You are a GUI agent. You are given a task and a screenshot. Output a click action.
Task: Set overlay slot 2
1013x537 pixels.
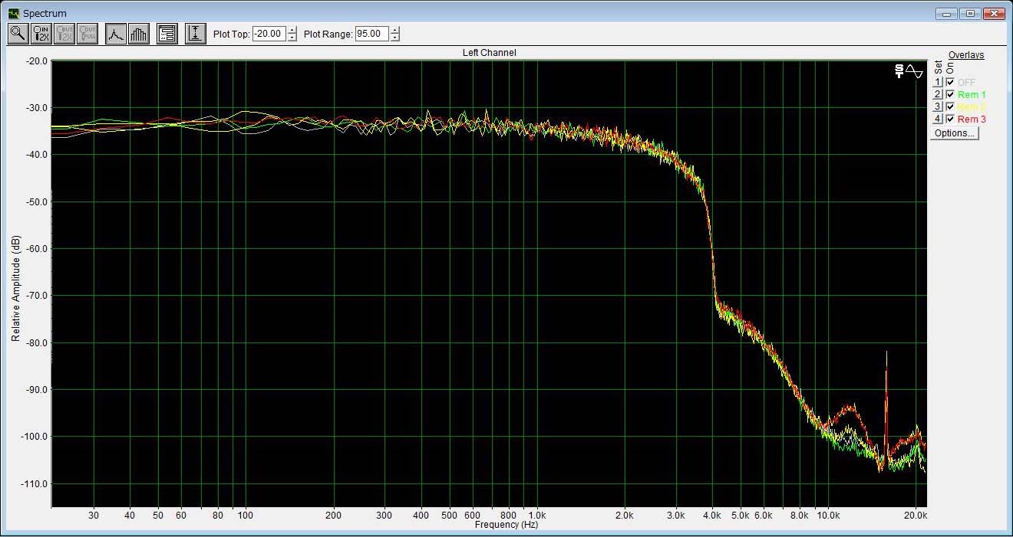pos(937,94)
